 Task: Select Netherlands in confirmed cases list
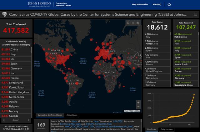click(16, 97)
